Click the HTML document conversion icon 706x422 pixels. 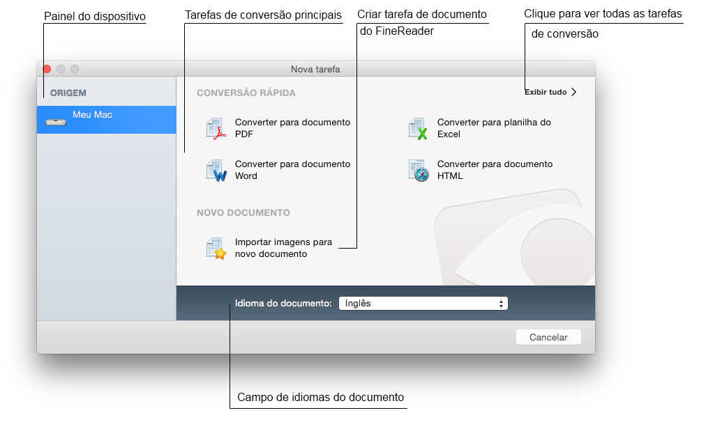[x=419, y=171]
